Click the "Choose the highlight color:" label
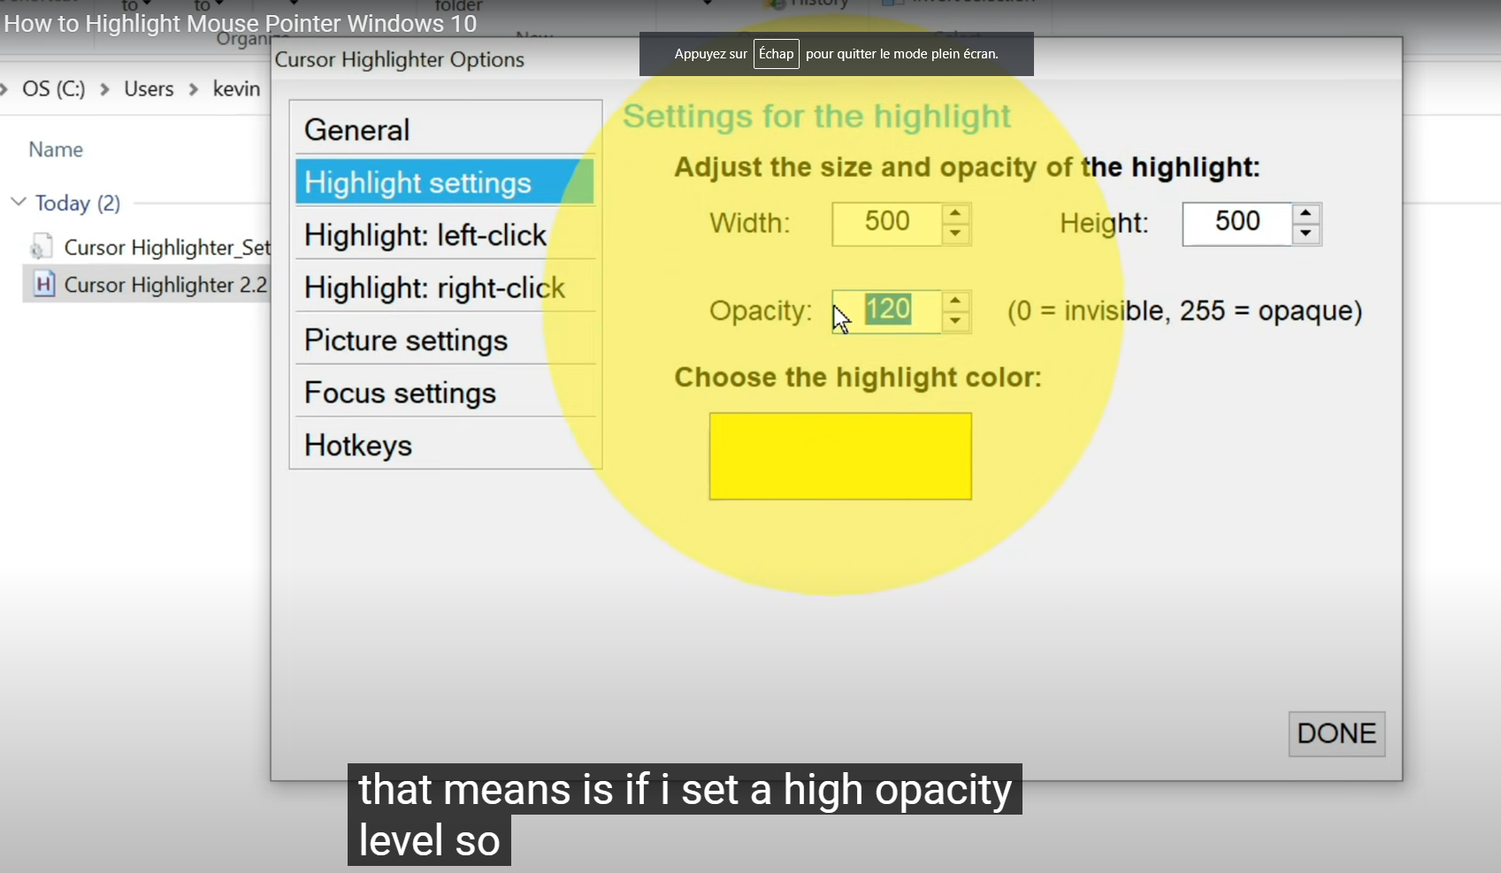The width and height of the screenshot is (1501, 873). click(858, 378)
